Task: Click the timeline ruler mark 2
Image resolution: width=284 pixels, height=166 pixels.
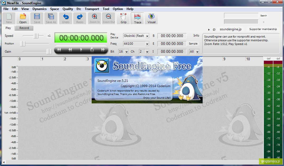Action: coord(65,59)
